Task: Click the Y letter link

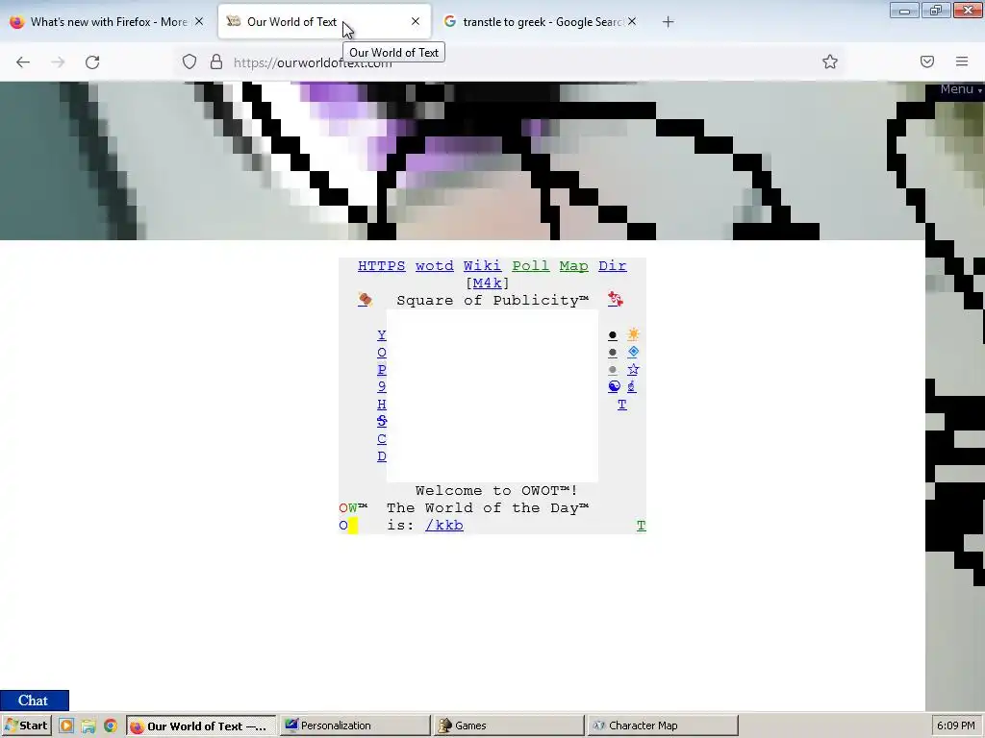Action: 381,335
